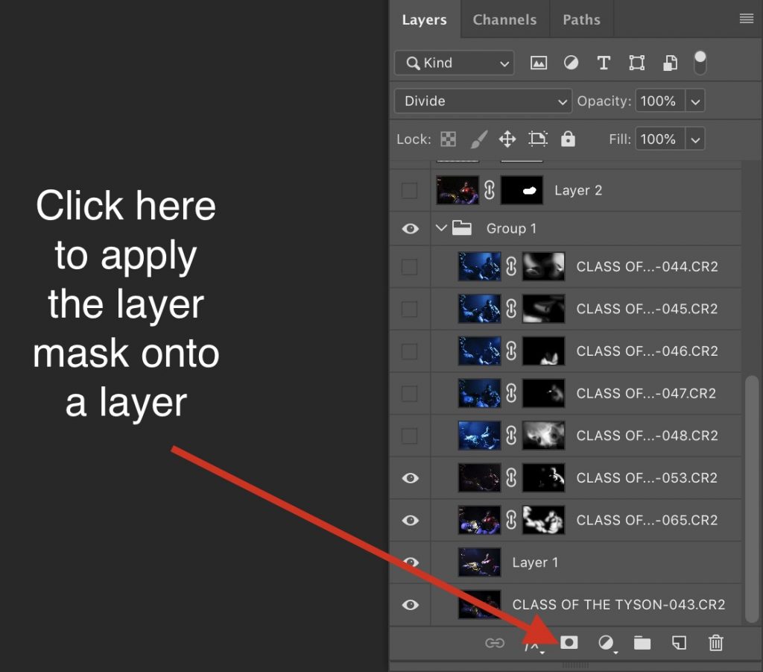Unlink mask on CLASS OF...-048.CR2 layer
Screen dimensions: 763x672
coord(511,436)
